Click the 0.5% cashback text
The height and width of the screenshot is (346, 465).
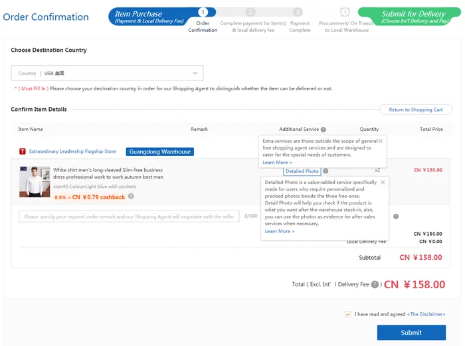(90, 197)
